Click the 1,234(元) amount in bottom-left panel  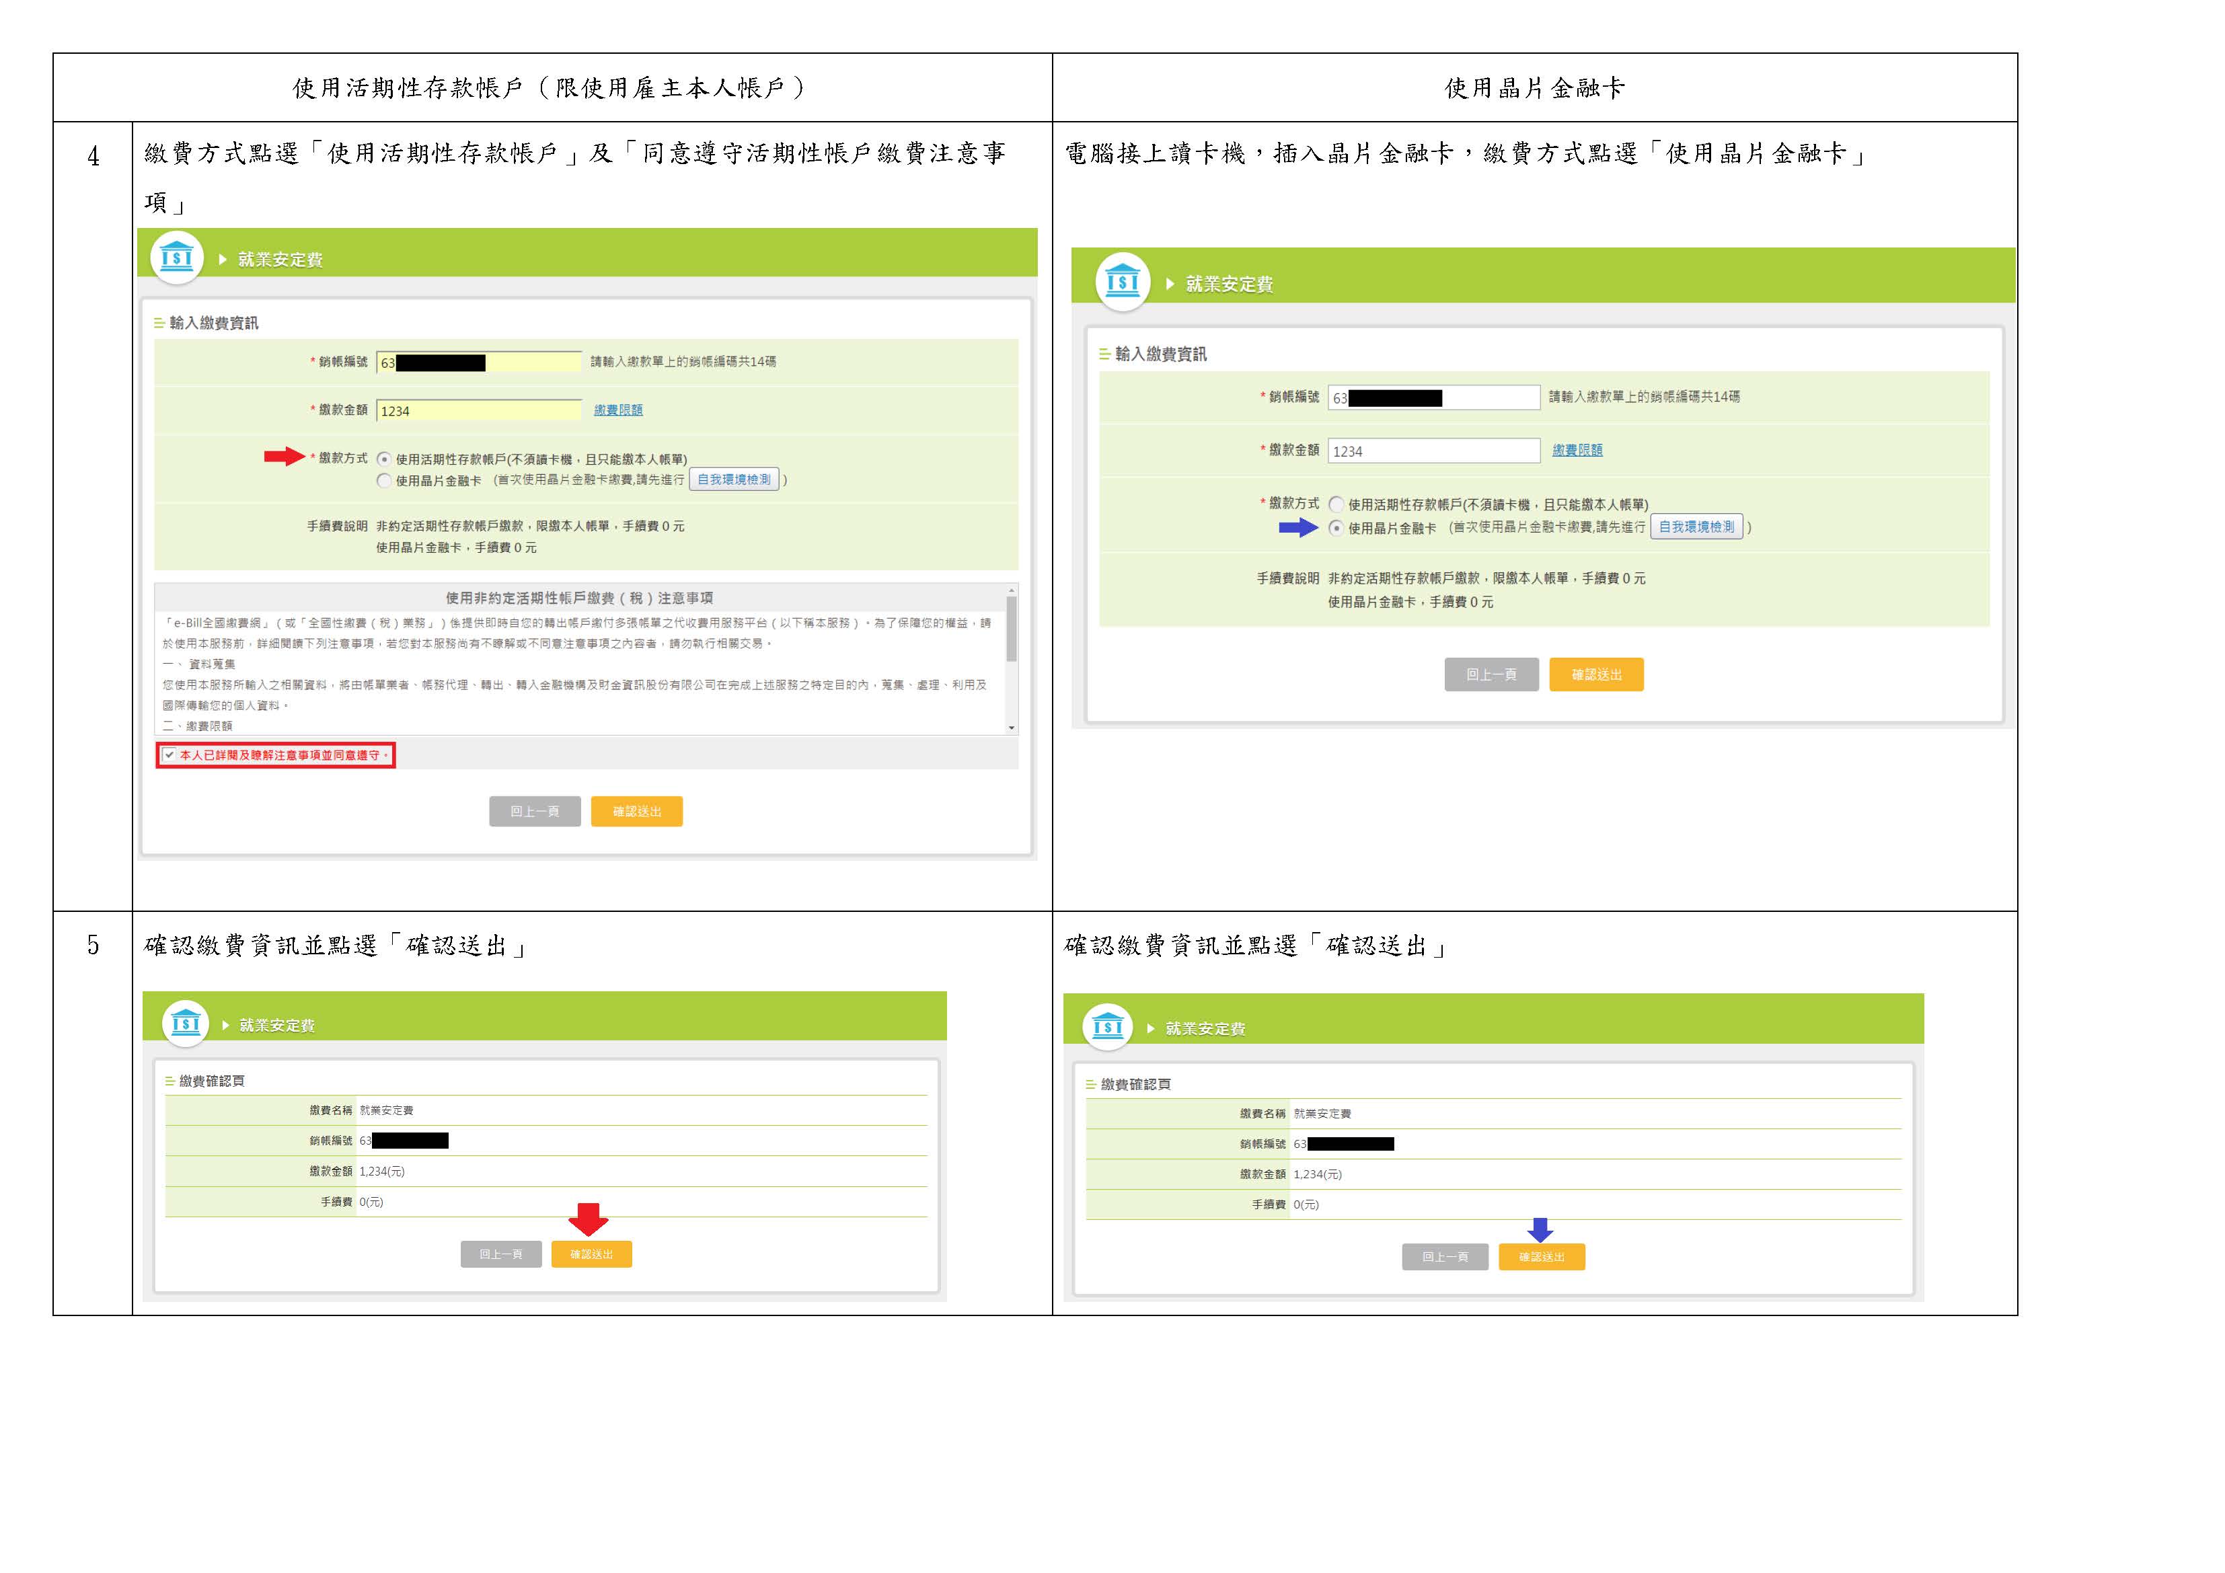click(x=382, y=1172)
